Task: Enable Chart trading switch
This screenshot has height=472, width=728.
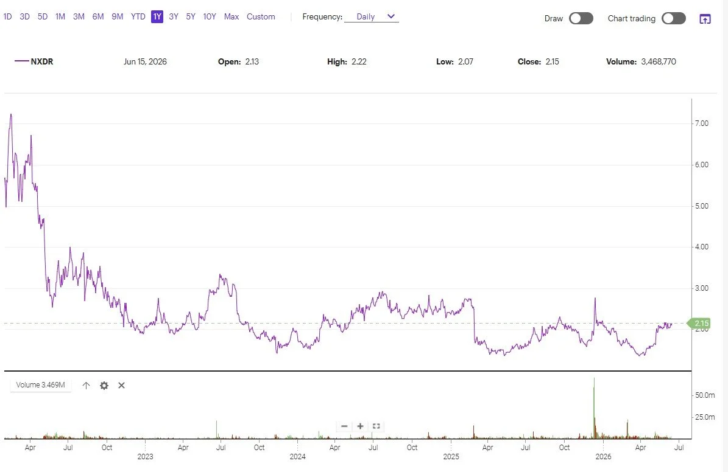Action: (674, 18)
